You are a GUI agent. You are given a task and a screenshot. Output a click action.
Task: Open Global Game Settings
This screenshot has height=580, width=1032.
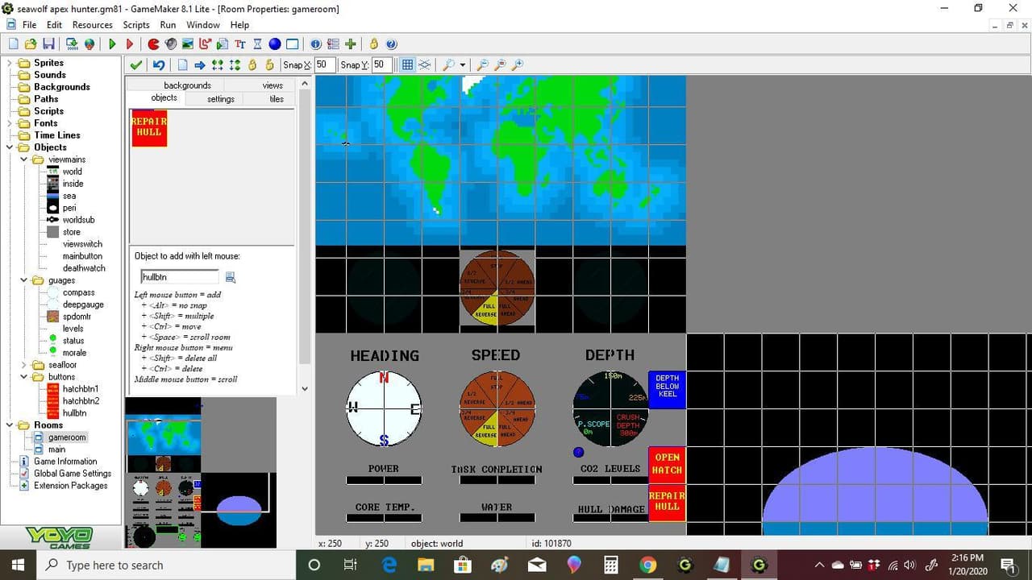coord(73,474)
